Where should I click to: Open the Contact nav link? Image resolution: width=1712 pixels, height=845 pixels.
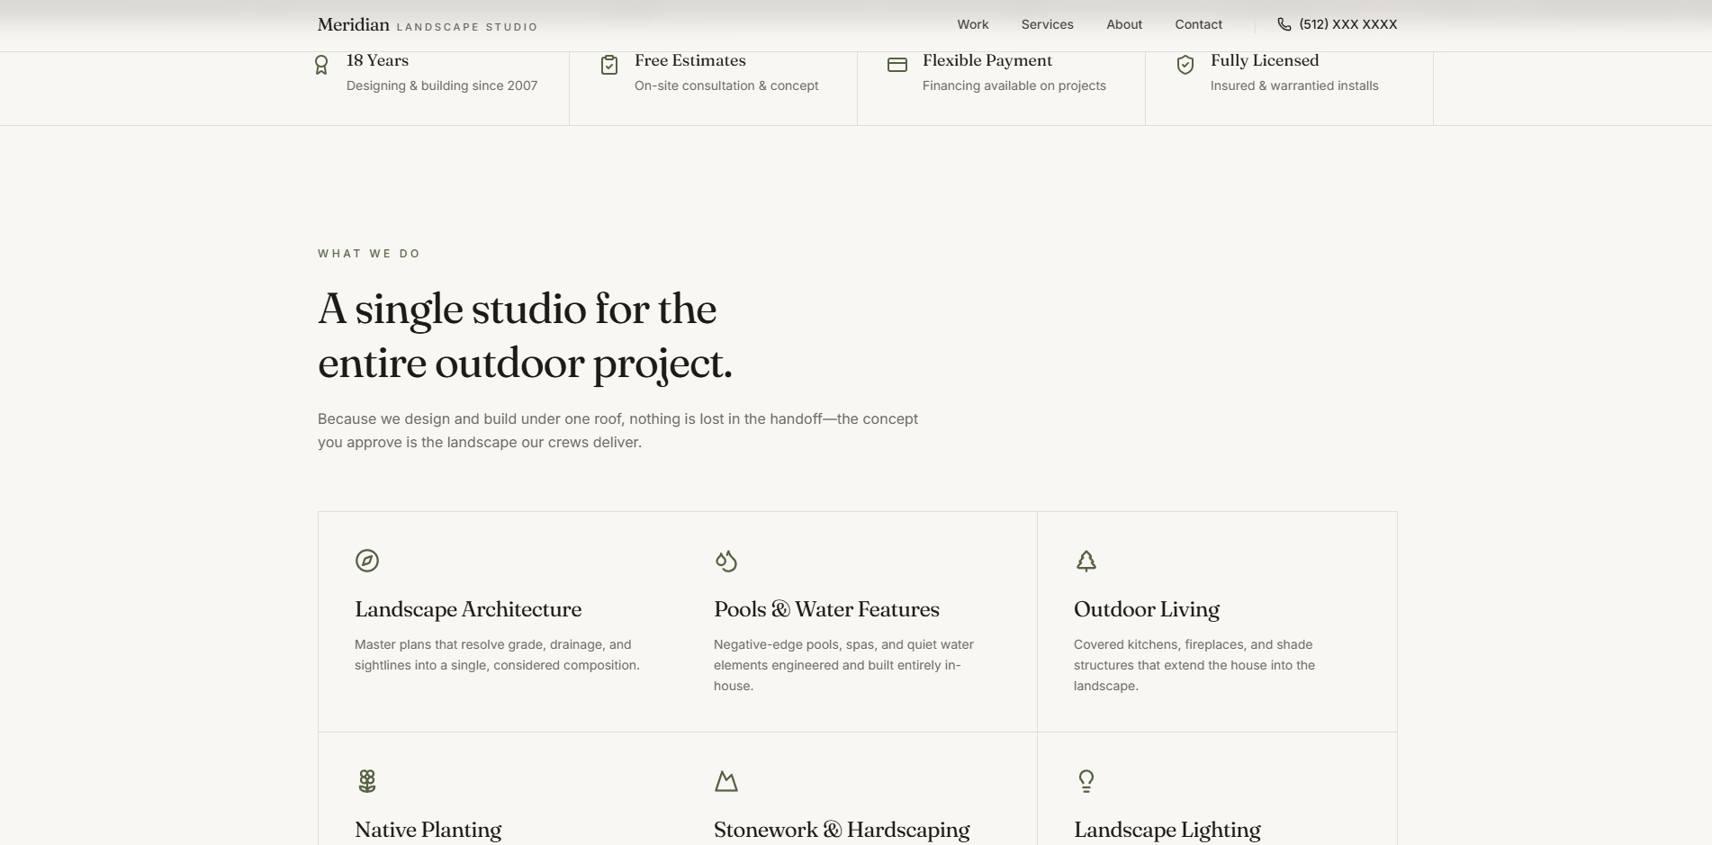point(1199,24)
